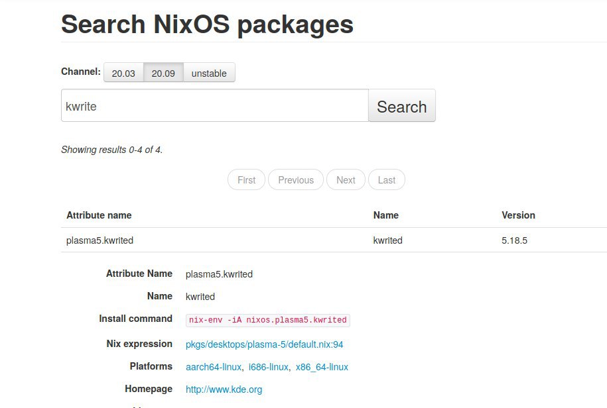The image size is (607, 408).
Task: Click the Install command label
Action: coord(135,319)
